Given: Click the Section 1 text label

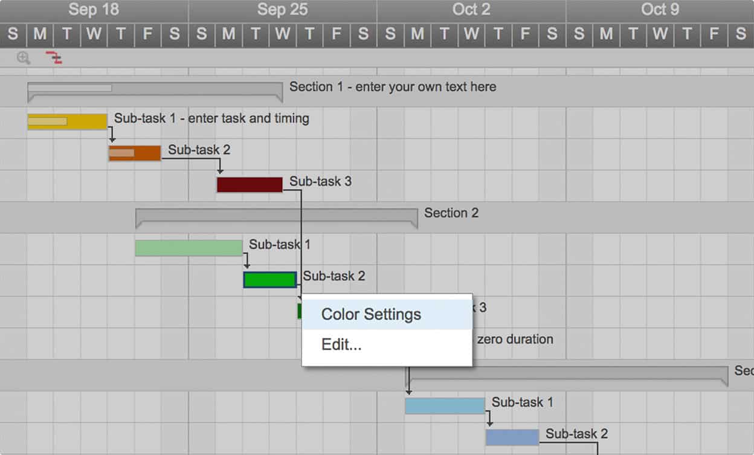Looking at the screenshot, I should coord(393,87).
